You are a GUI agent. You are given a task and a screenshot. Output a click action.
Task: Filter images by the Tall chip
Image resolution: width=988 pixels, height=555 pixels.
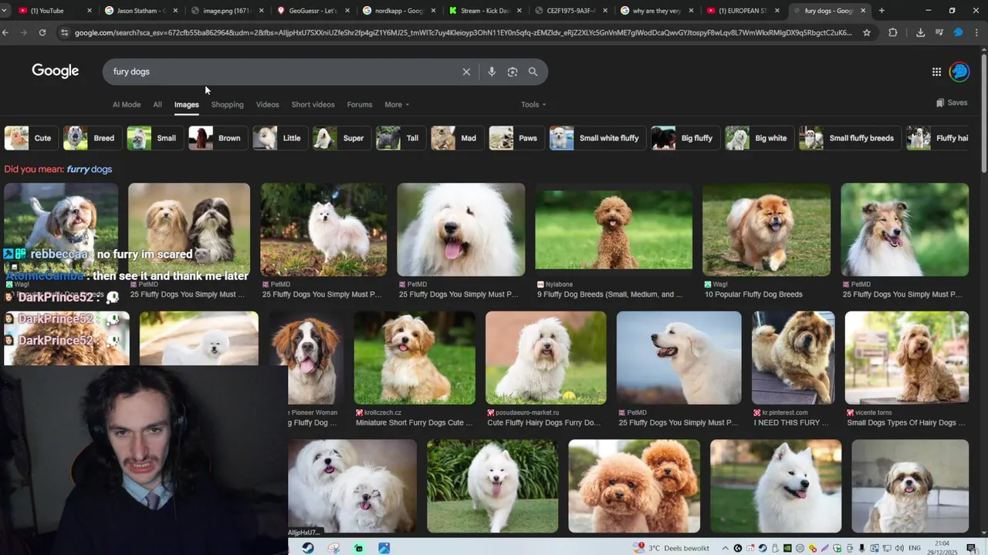[400, 138]
